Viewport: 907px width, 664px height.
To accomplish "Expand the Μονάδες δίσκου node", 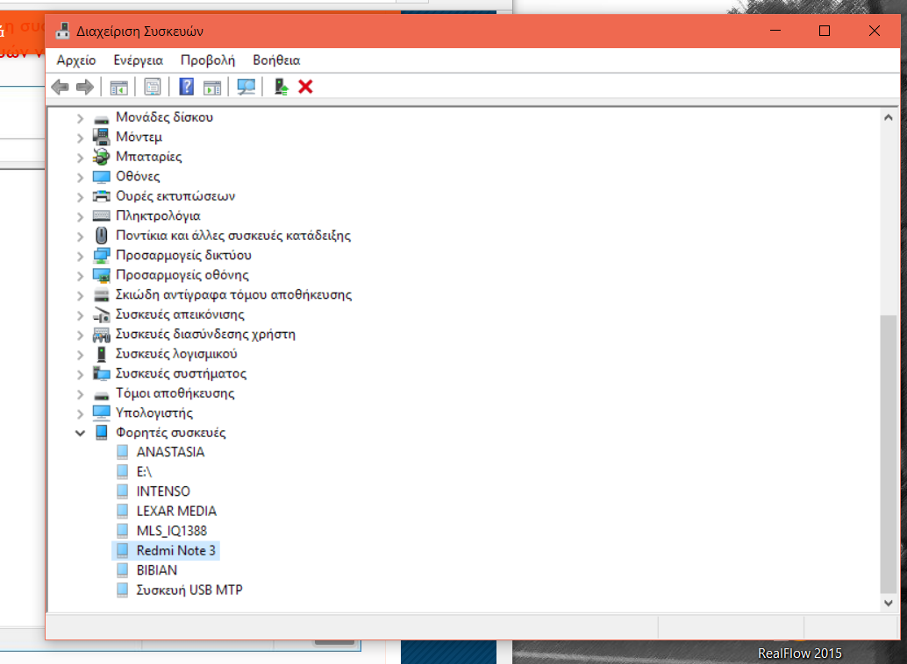I will (x=81, y=118).
